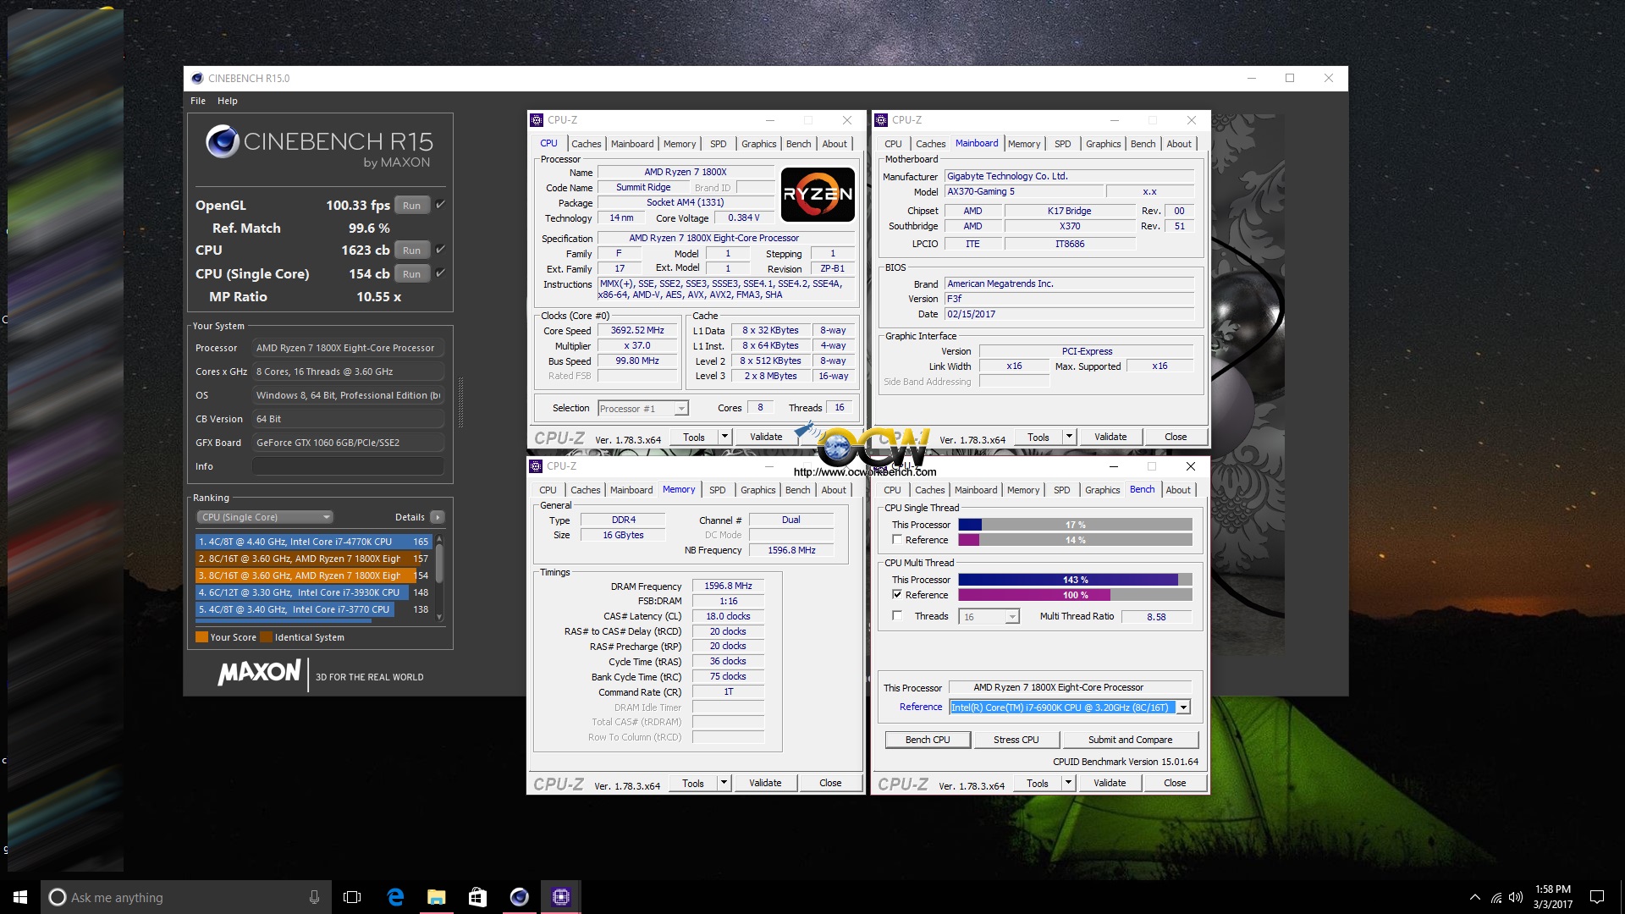Click Validate in the Mainboard window
The image size is (1625, 914).
1110,437
